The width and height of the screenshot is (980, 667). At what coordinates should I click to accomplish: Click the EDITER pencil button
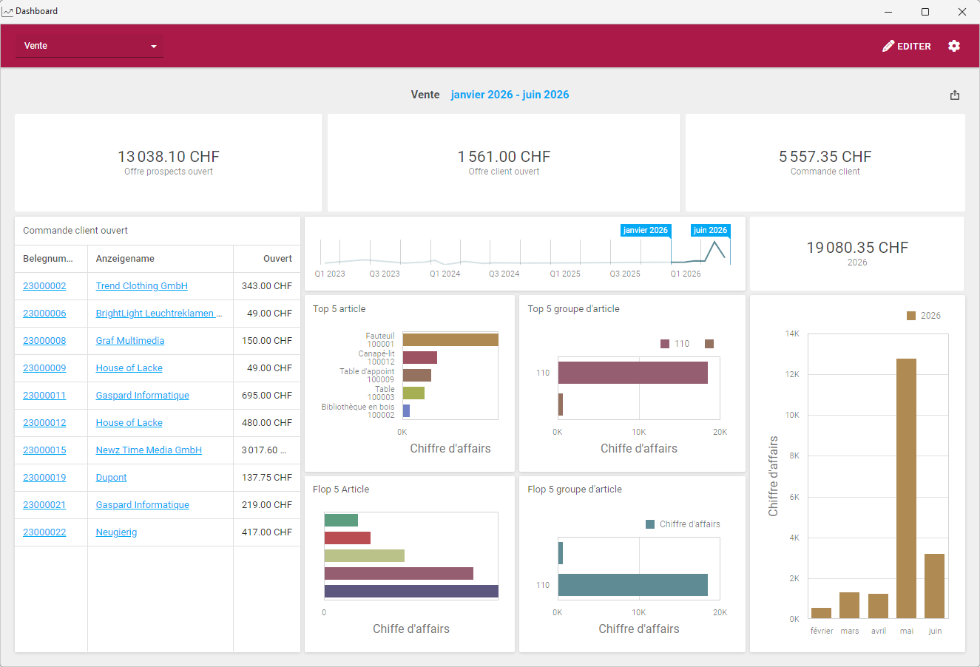907,46
